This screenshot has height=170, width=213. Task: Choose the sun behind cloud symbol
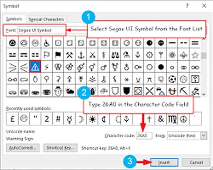pos(69,91)
